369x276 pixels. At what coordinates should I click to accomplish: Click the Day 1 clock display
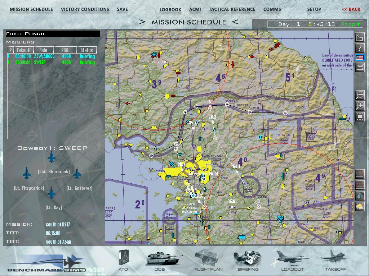click(x=307, y=24)
